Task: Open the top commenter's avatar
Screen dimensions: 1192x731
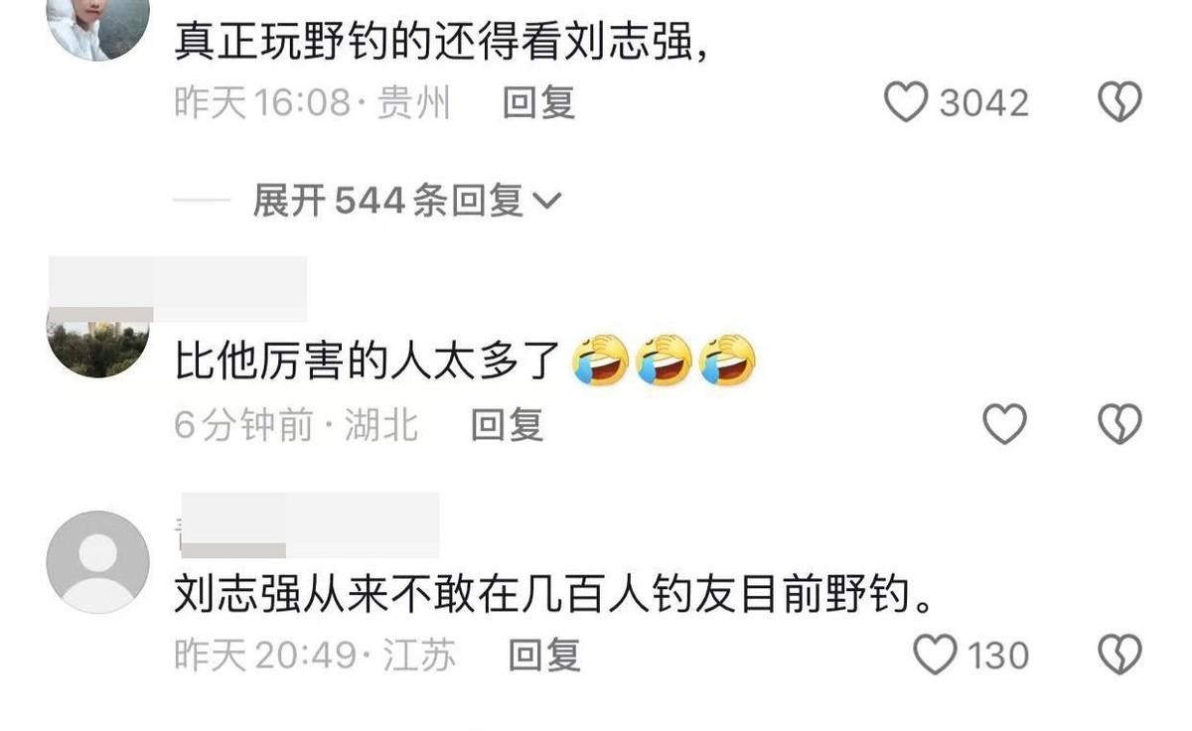Action: [98, 25]
